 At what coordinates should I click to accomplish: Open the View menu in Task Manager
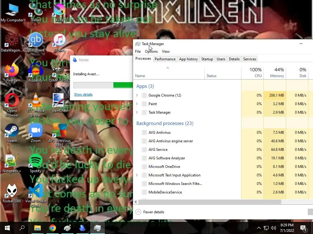point(166,51)
